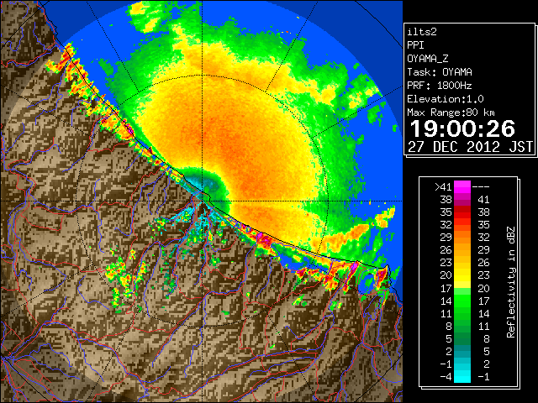
Task: Select the 'OYAMA_Z' product name text
Action: (x=428, y=59)
